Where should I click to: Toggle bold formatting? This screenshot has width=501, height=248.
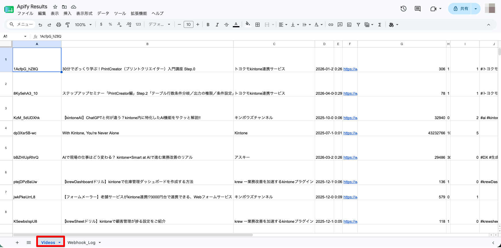(208, 25)
